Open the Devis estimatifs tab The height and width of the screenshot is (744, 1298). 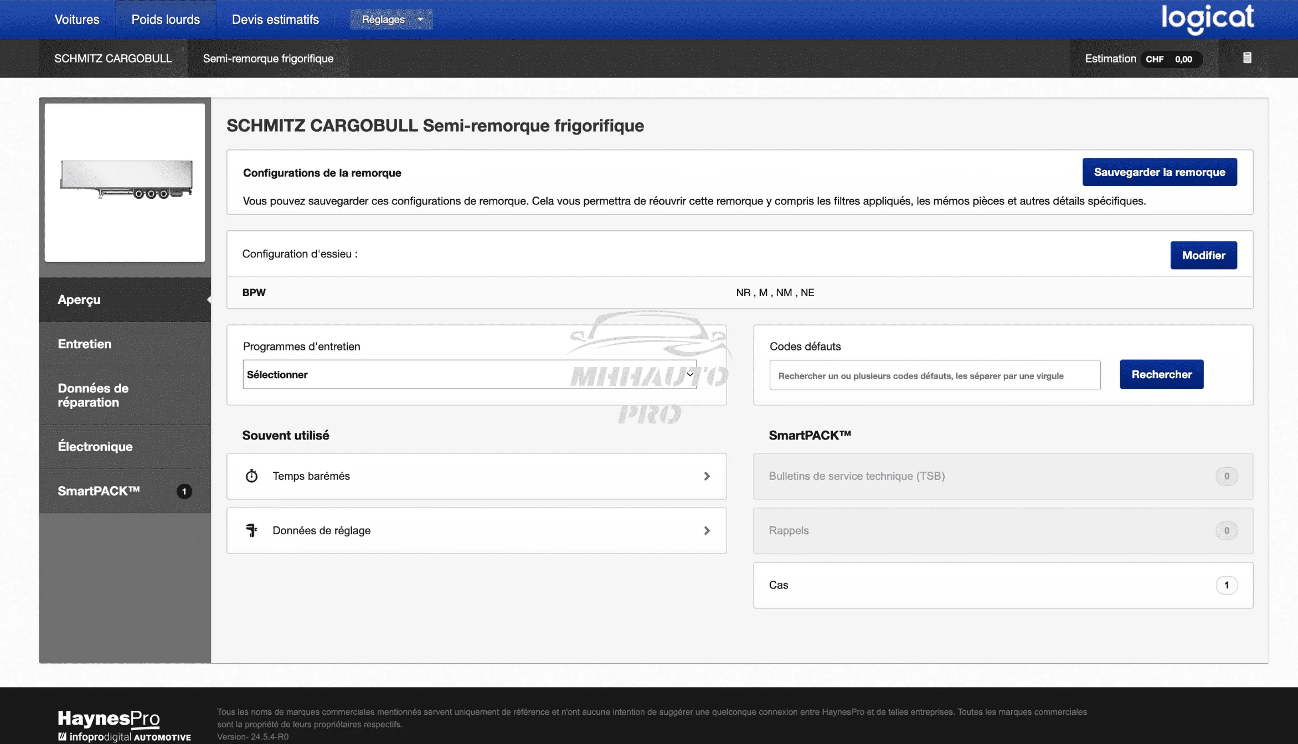[x=275, y=19]
